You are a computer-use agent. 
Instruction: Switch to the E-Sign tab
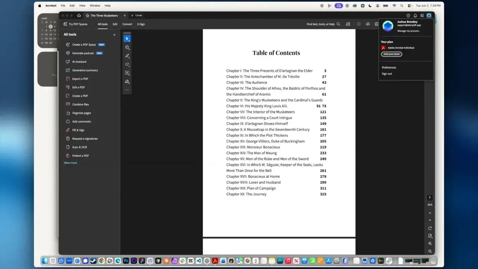tap(141, 24)
